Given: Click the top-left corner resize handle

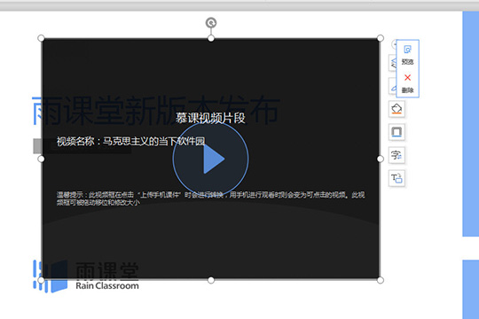Looking at the screenshot, I should pyautogui.click(x=41, y=38).
